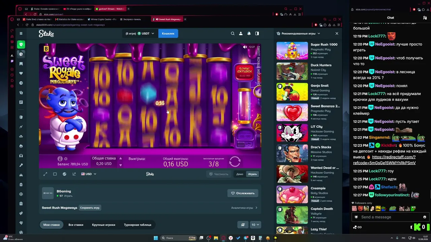Open the Windows Start menu
The image size is (431, 242).
coord(156,238)
